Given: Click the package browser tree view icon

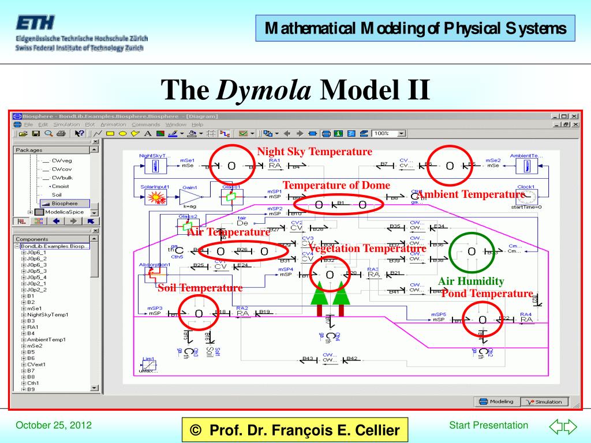Looking at the screenshot, I should point(22,221).
